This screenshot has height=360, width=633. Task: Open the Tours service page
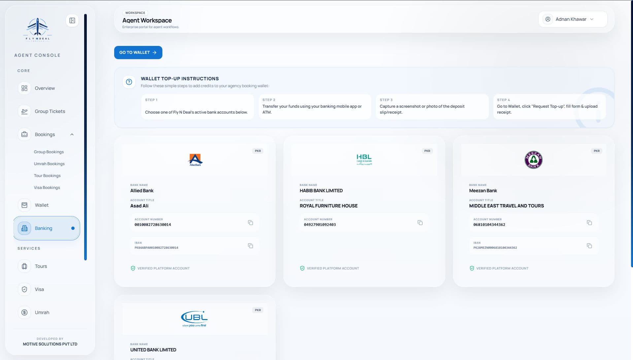click(x=46, y=266)
